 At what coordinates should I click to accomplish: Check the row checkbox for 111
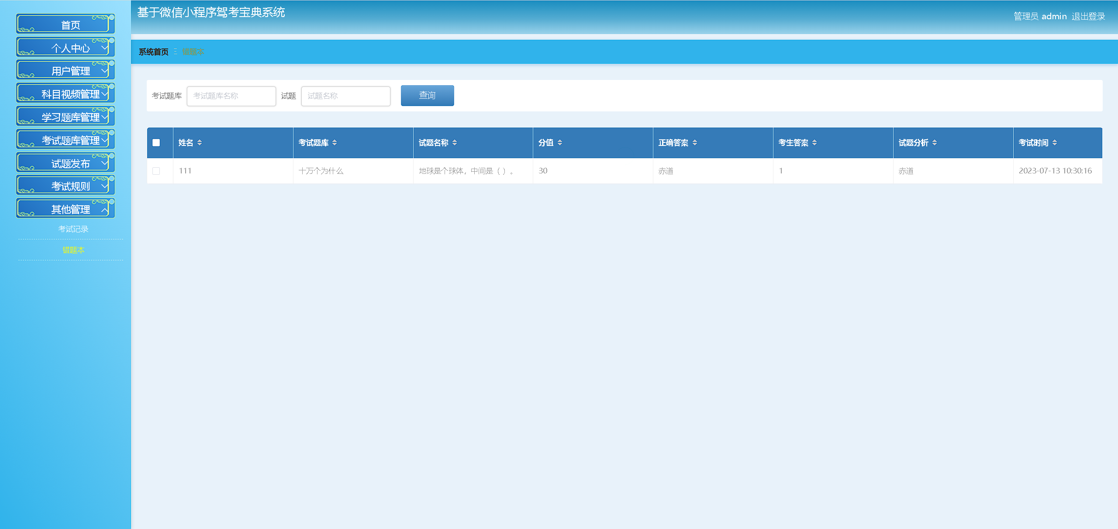[156, 171]
